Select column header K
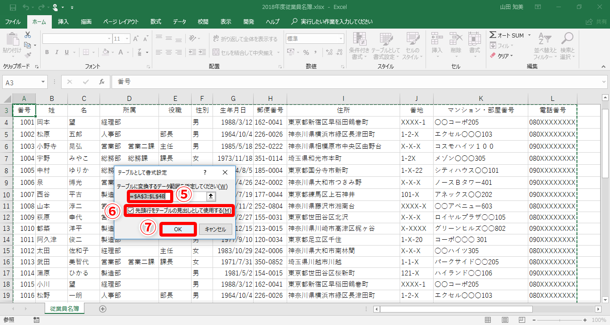This screenshot has height=325, width=610. tap(481, 98)
